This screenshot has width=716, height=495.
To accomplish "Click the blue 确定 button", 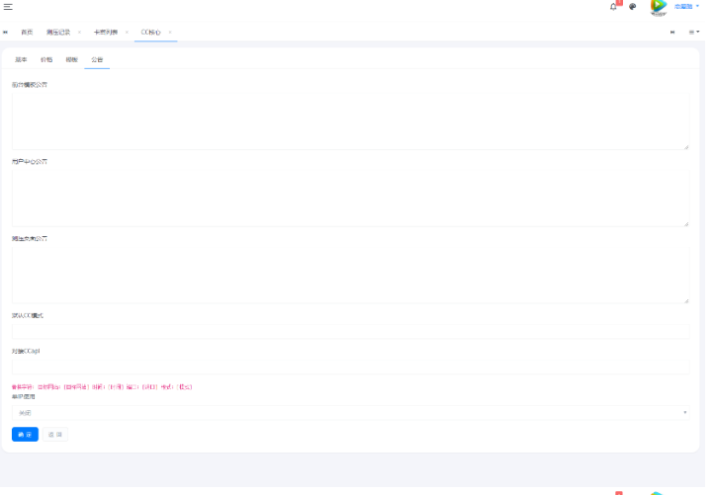I will (25, 434).
